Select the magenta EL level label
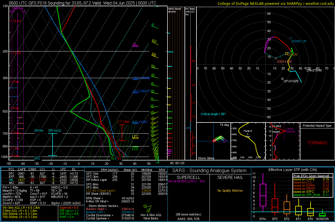335x222 pixels. point(135,45)
